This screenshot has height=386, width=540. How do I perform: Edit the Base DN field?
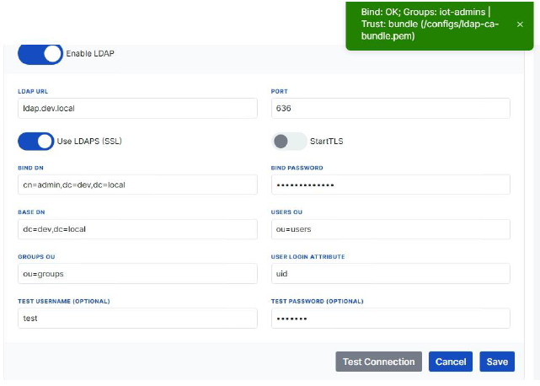point(137,229)
